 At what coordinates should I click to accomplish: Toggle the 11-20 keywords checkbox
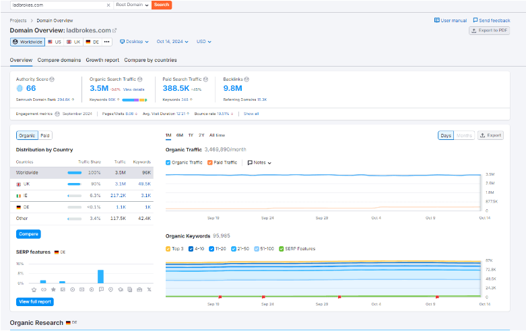click(211, 249)
